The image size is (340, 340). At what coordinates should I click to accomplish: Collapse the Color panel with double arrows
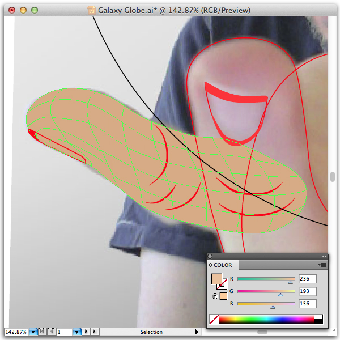(324, 256)
